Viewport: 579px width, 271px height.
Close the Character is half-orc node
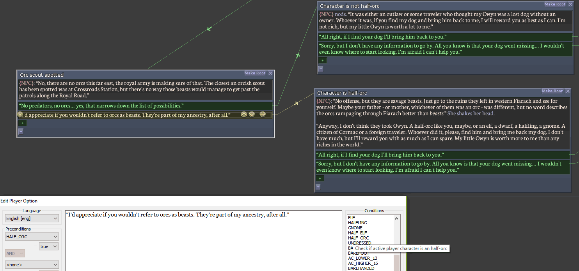(x=568, y=91)
